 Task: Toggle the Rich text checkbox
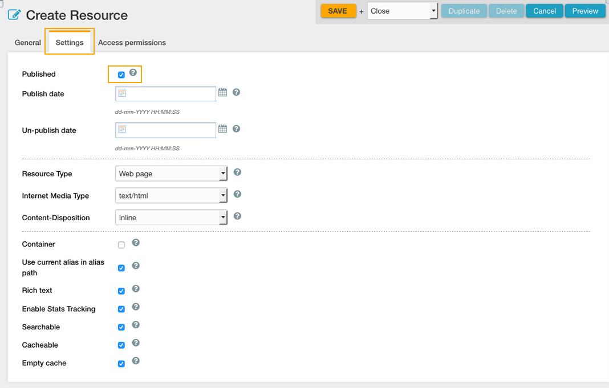pyautogui.click(x=121, y=291)
